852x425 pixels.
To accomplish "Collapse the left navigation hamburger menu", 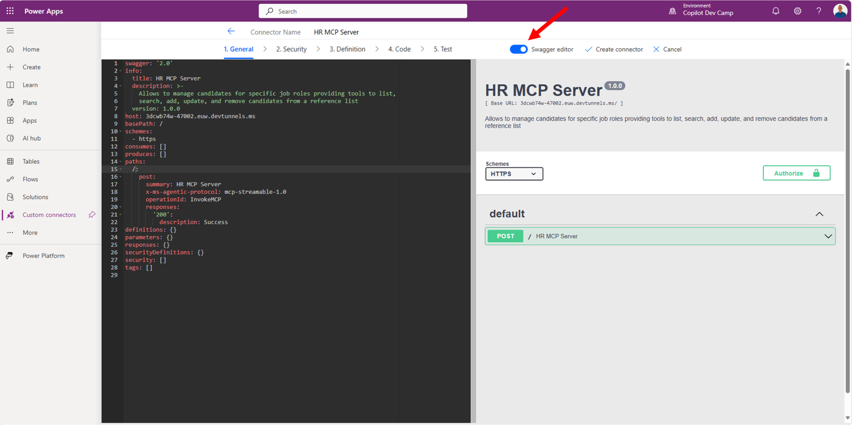I will pyautogui.click(x=10, y=31).
